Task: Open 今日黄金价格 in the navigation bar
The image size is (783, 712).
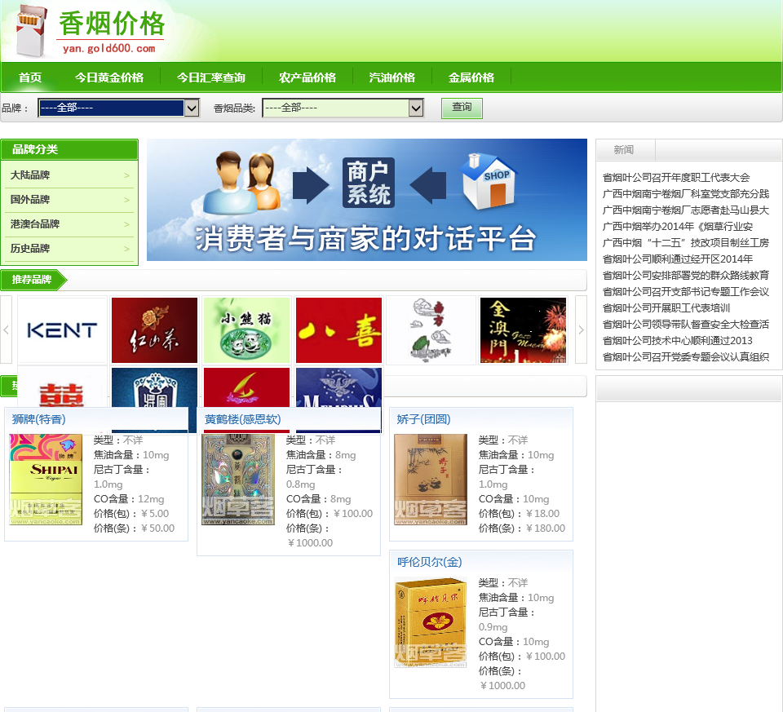Action: [108, 77]
